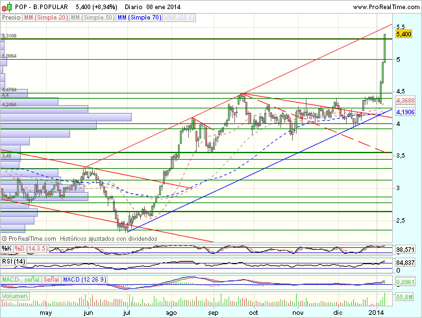The width and height of the screenshot is (422, 318).
Task: Click the candlestick chart icon beside POP
Action: coord(7,7)
